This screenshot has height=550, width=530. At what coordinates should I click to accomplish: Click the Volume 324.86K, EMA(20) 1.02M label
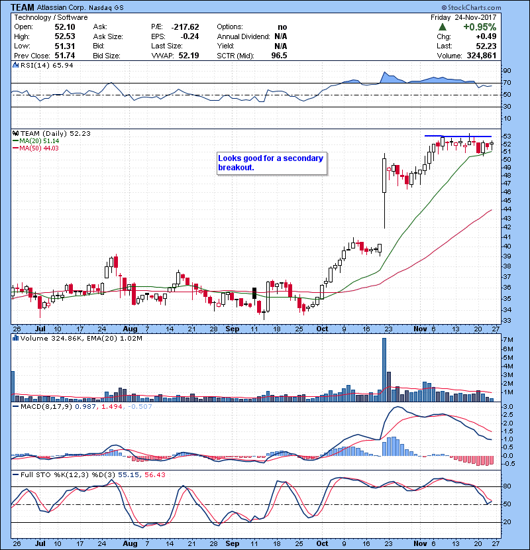pos(81,338)
